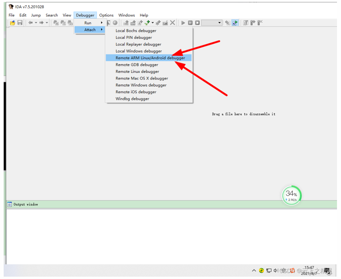
Task: Click the add string 'A' plus icon
Action: pos(140,23)
